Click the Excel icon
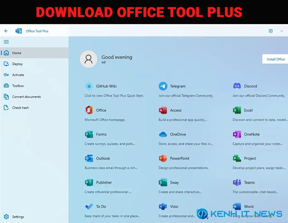The width and height of the screenshot is (288, 223). 237,110
